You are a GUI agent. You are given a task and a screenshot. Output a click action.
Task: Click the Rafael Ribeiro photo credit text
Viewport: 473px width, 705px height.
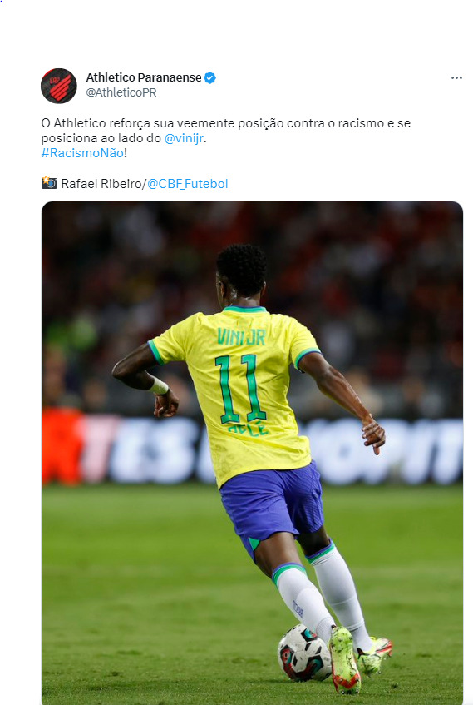[x=101, y=184]
